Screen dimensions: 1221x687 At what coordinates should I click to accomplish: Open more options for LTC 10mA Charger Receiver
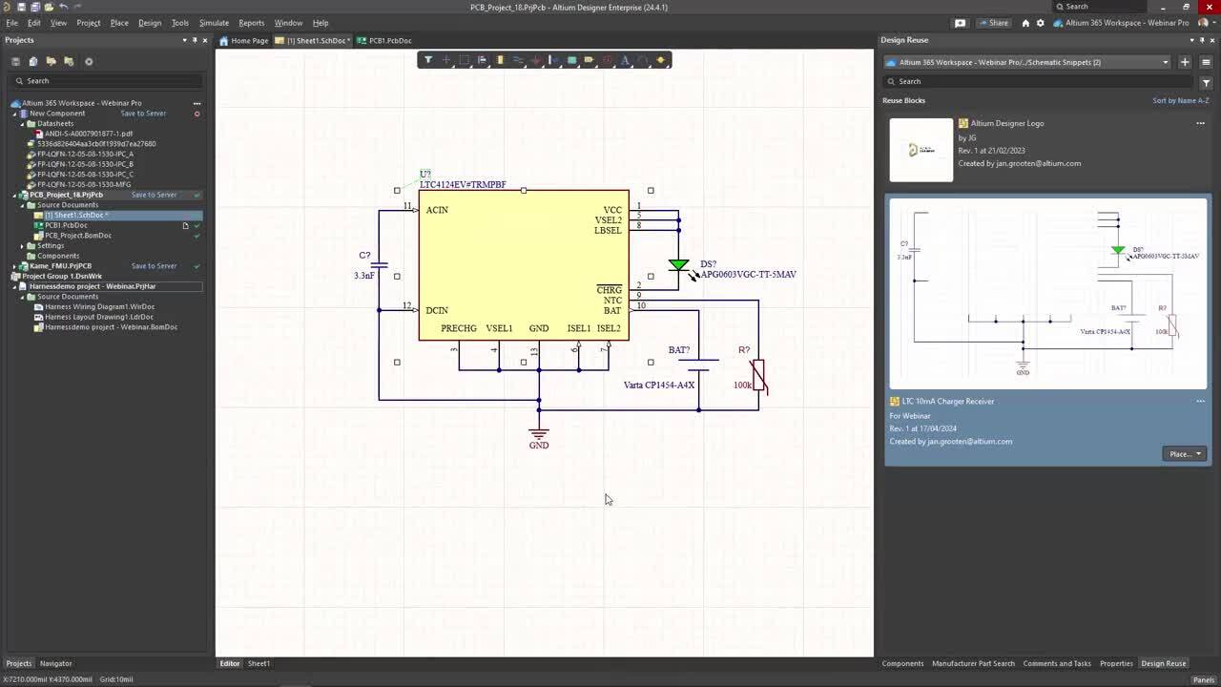(1200, 401)
